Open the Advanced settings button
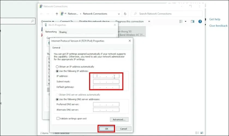229x136 pixels. pos(119,119)
